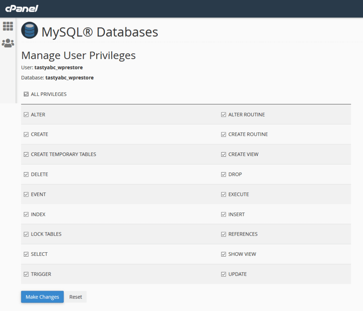Toggle the EVENT privilege checkbox
This screenshot has width=363, height=311.
pyautogui.click(x=26, y=194)
